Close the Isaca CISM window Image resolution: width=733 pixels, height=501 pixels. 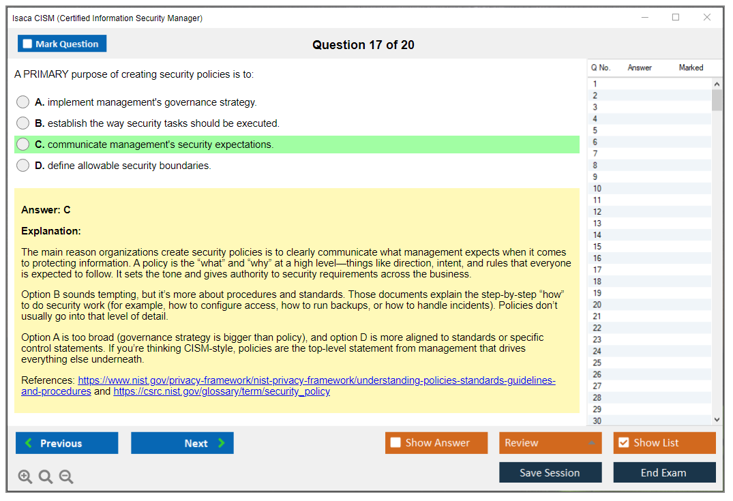point(707,18)
